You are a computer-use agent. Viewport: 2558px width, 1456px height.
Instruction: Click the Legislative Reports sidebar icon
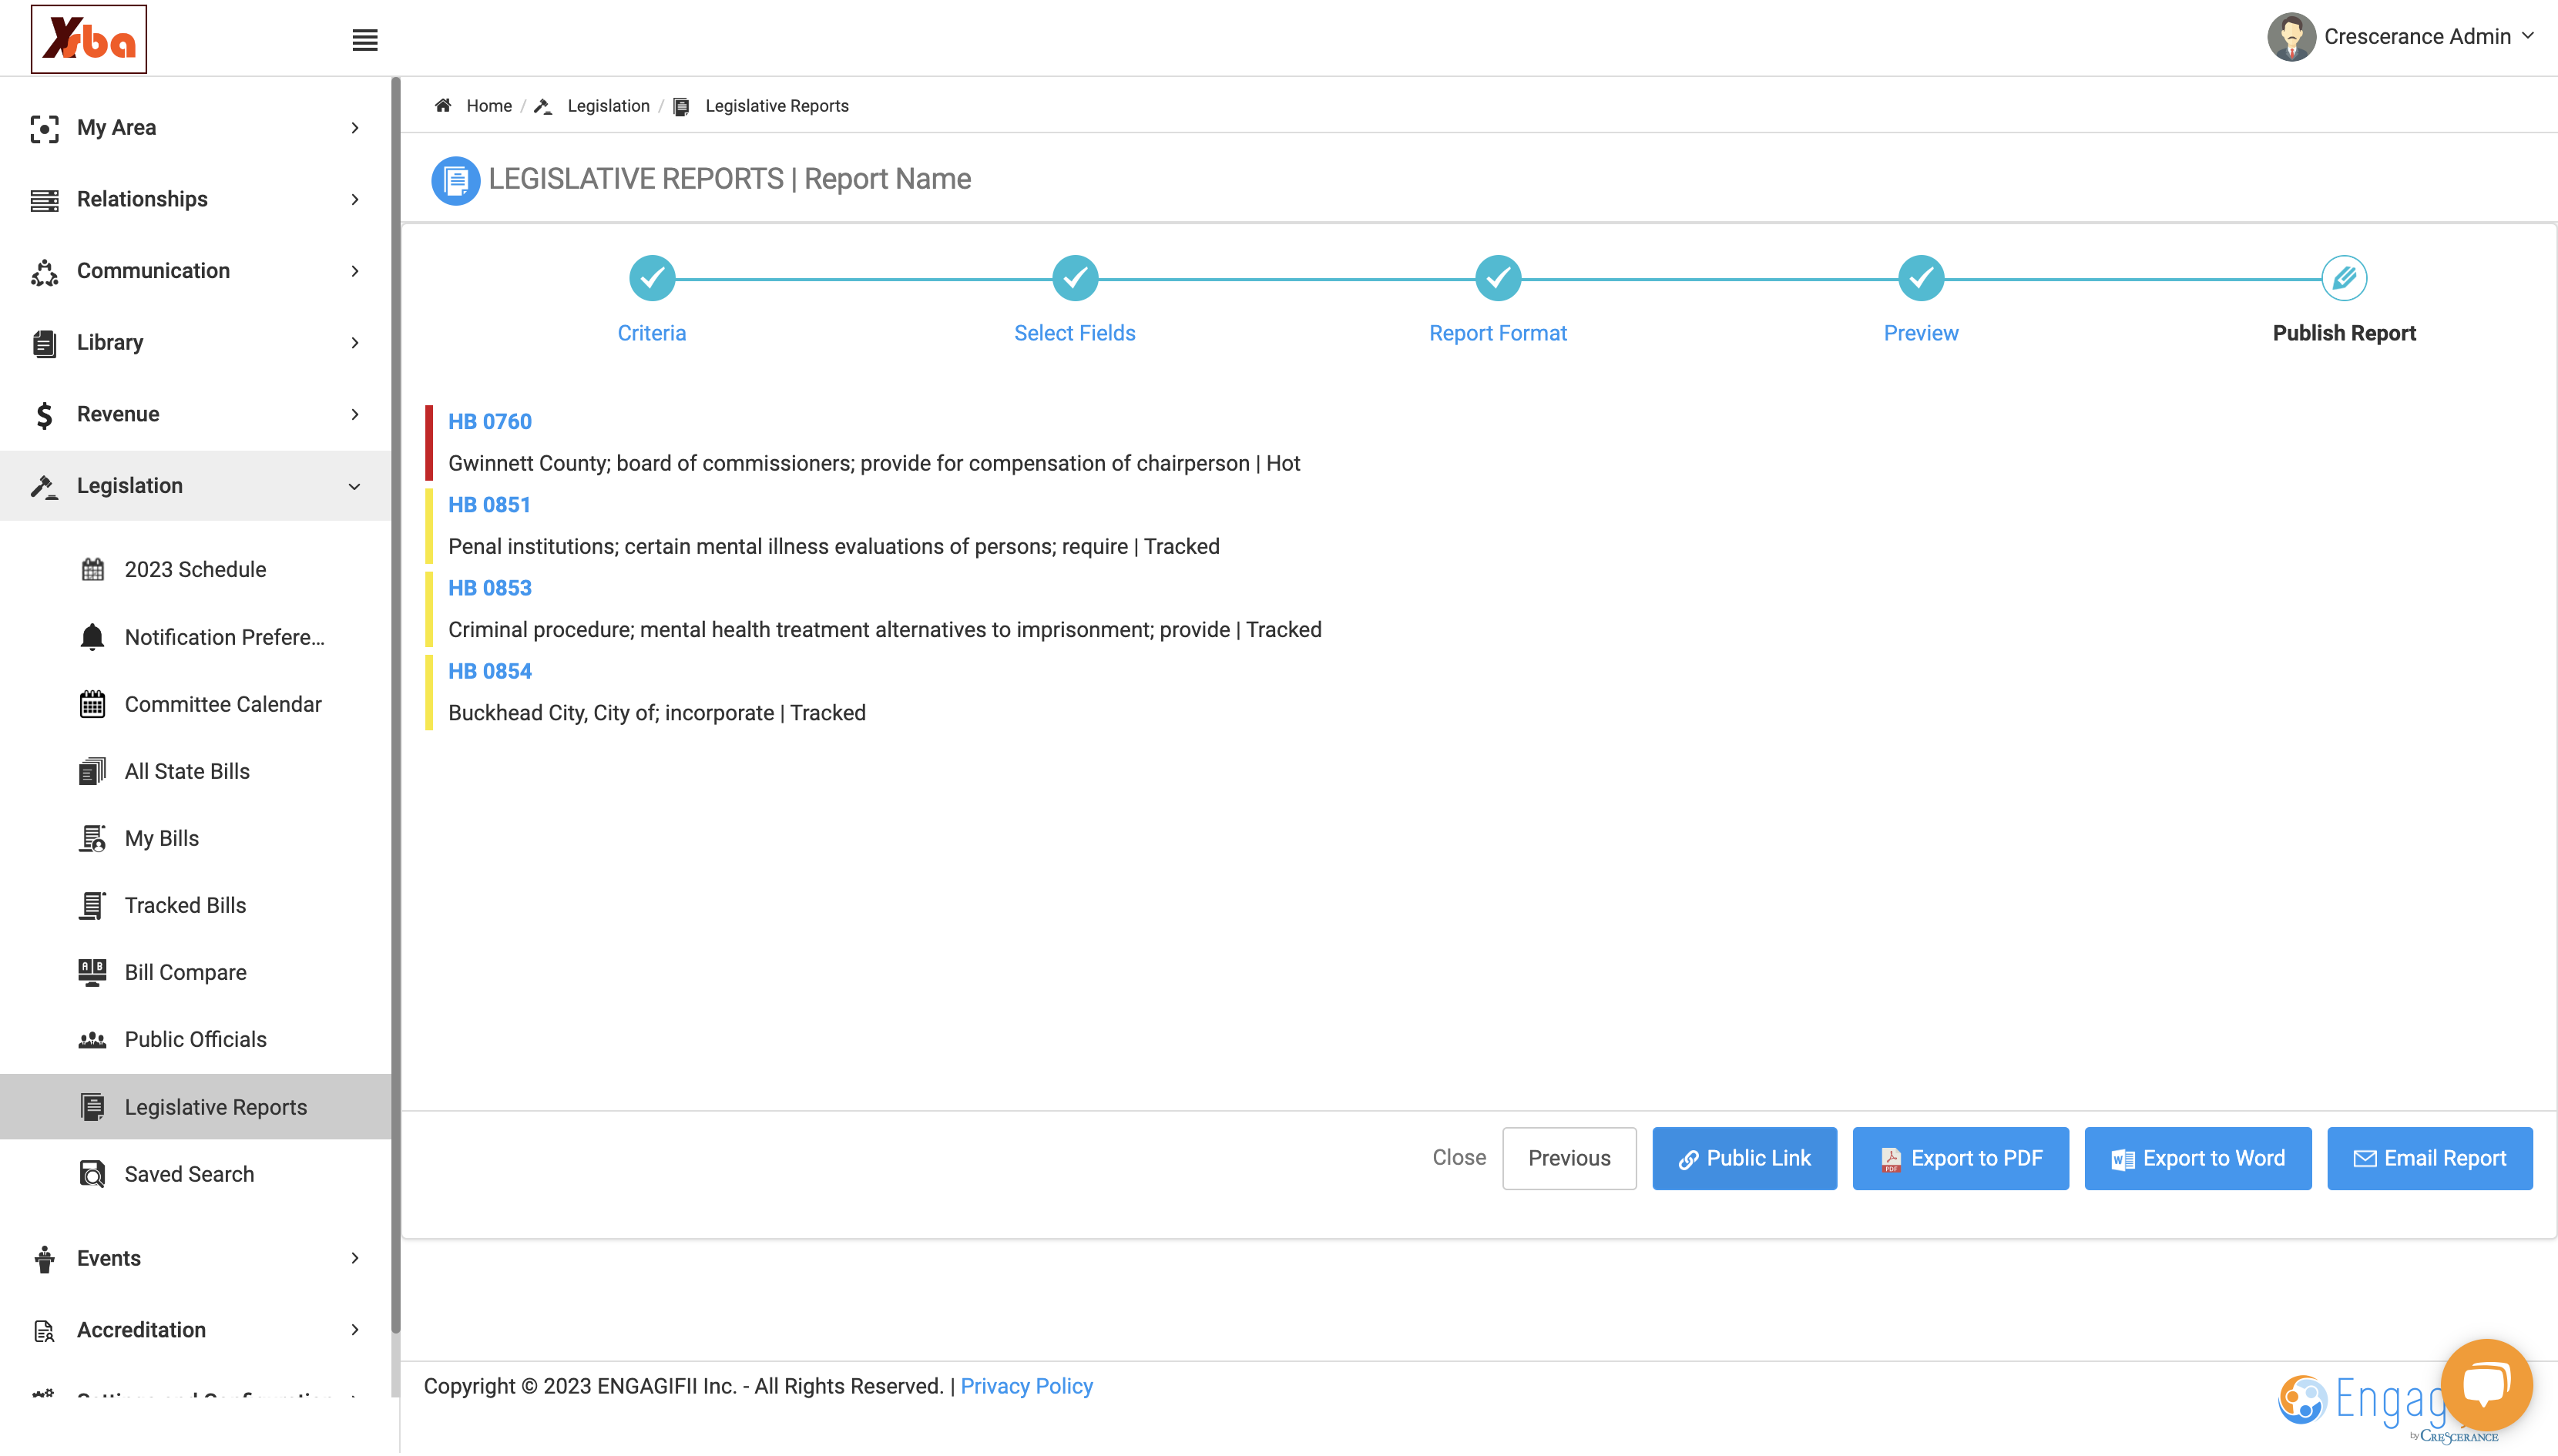point(92,1107)
